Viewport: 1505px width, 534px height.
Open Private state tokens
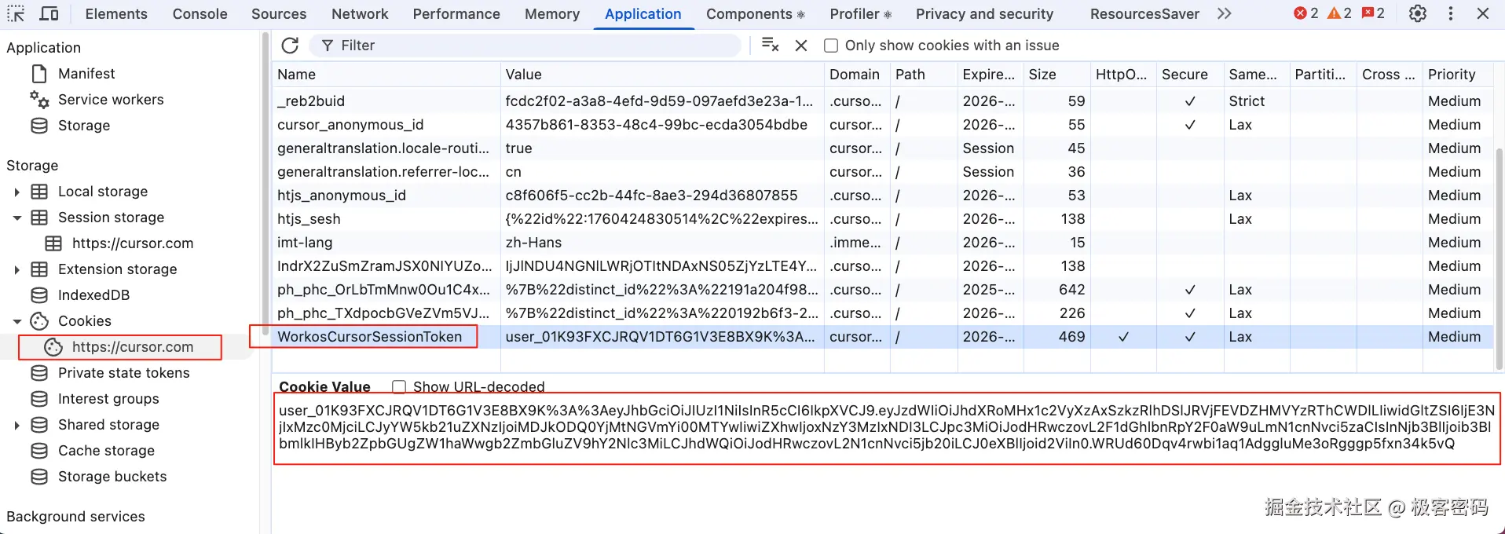pyautogui.click(x=124, y=373)
